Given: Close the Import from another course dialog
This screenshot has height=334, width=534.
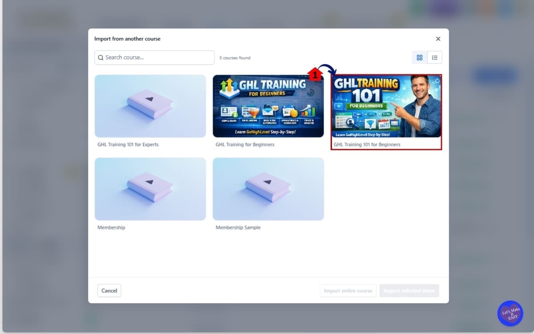Looking at the screenshot, I should click(x=438, y=39).
